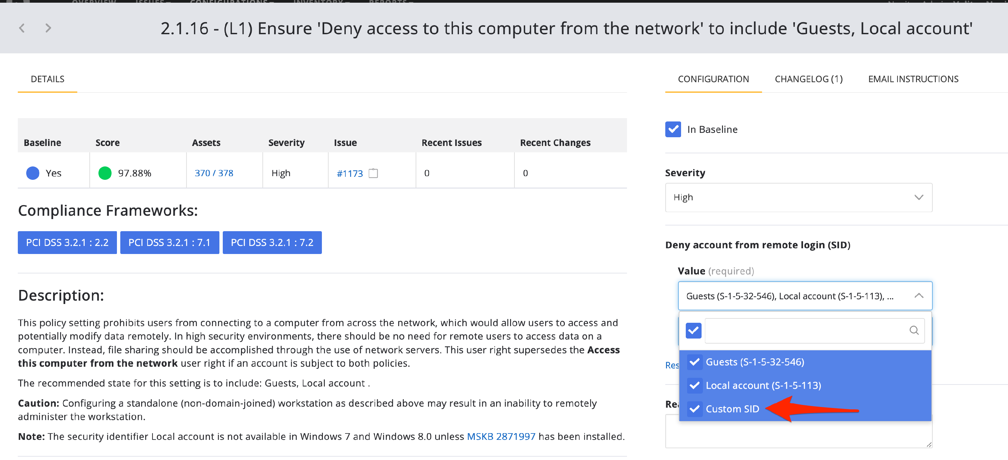Click blue Baseline status circle
The width and height of the screenshot is (1008, 460).
[x=33, y=173]
